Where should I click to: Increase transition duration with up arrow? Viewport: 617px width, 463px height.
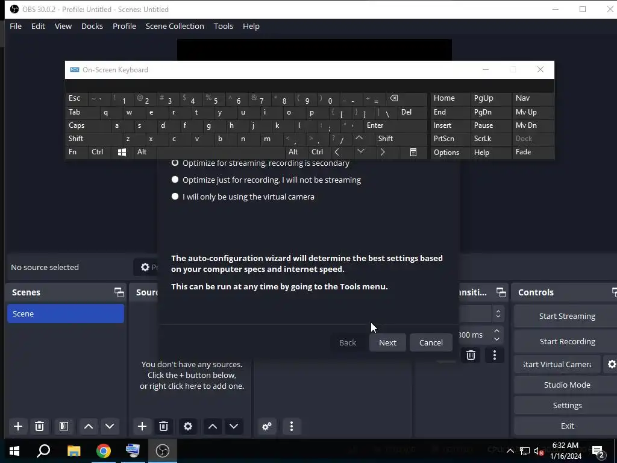(x=496, y=331)
